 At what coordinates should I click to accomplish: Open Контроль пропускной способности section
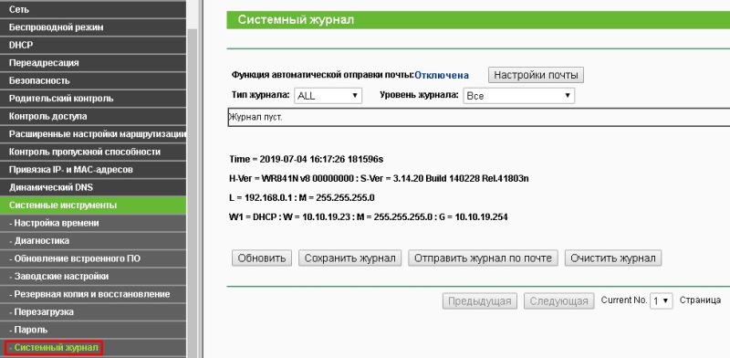tap(93, 152)
